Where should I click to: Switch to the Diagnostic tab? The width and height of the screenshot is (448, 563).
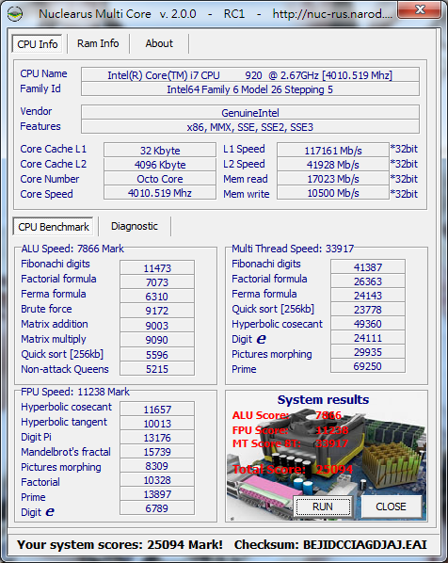coord(135,226)
